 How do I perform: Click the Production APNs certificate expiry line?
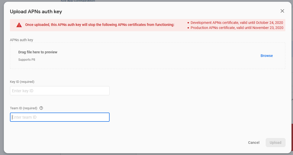click(x=237, y=28)
